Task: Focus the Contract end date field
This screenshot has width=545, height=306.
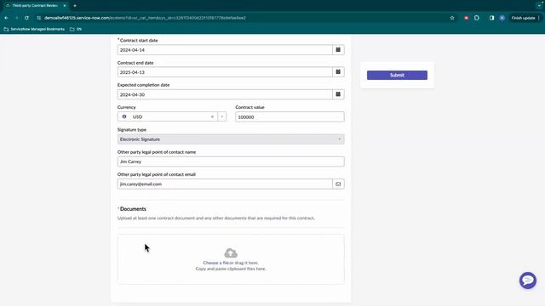Action: tap(225, 72)
